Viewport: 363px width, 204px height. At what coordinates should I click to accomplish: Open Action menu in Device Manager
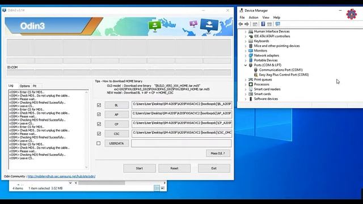(x=254, y=18)
